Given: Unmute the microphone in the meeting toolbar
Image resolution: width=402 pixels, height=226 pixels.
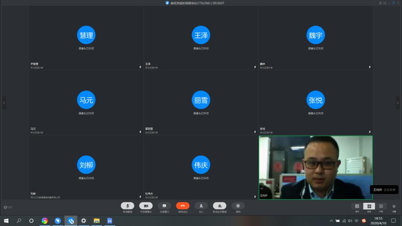Looking at the screenshot, I should pos(128,206).
